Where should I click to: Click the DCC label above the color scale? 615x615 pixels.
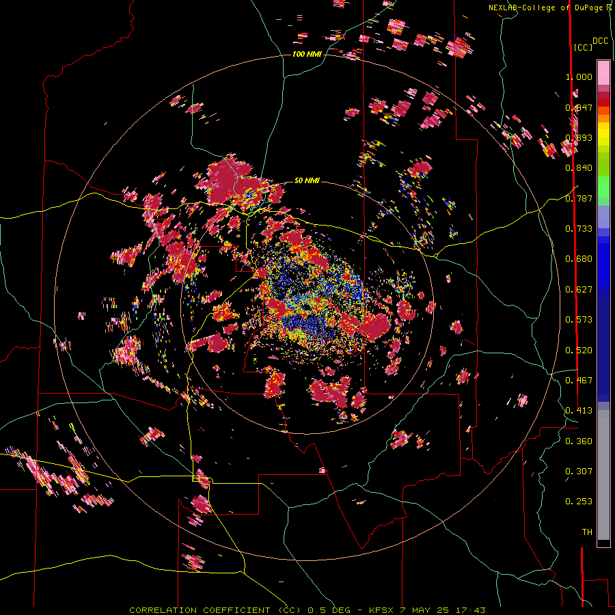600,41
